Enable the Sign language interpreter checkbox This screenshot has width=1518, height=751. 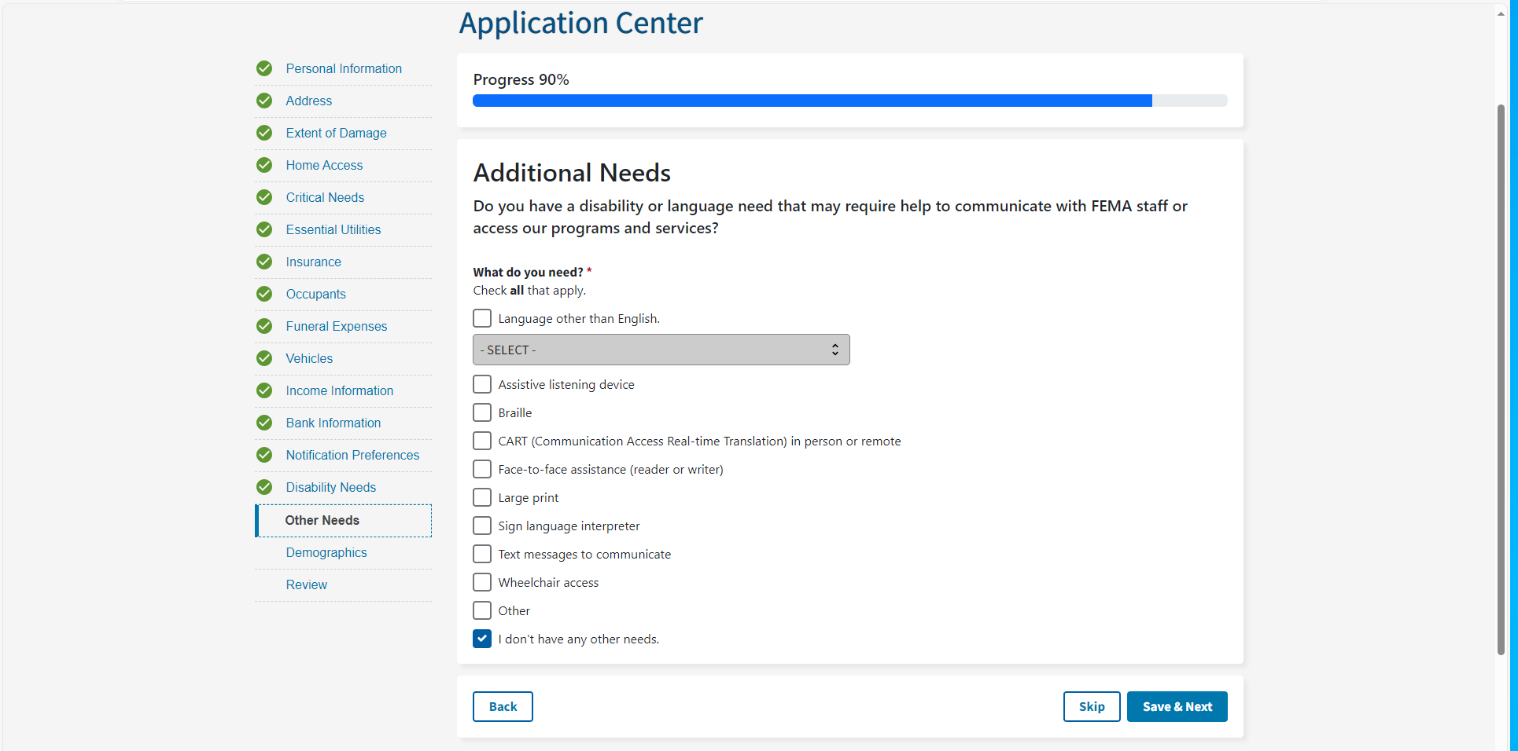click(x=482, y=526)
